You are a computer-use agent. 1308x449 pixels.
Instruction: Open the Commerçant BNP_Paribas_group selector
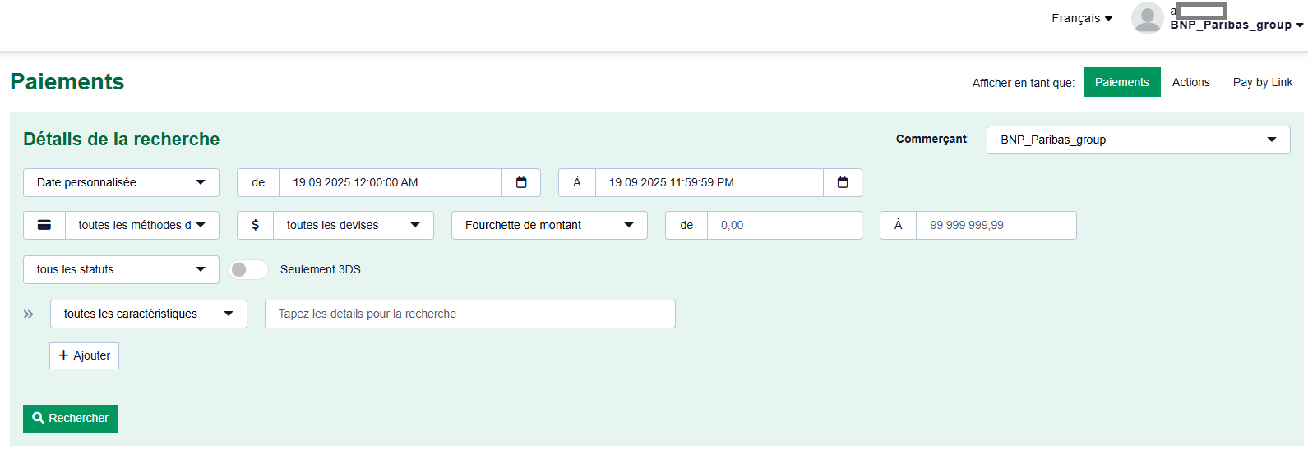click(1138, 140)
